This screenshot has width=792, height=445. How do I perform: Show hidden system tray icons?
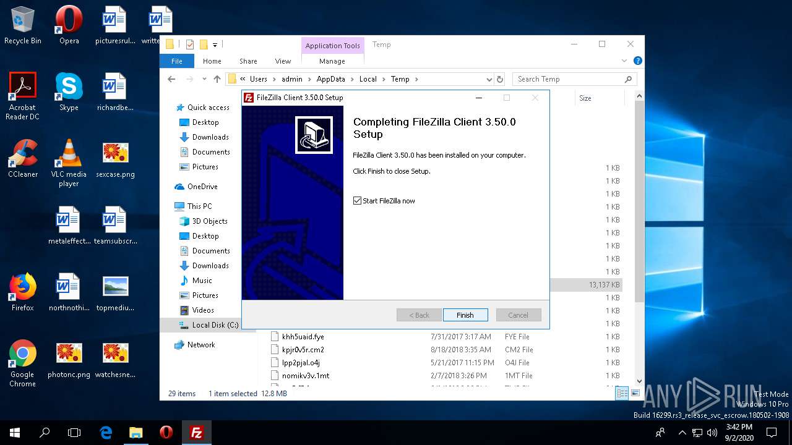point(682,433)
